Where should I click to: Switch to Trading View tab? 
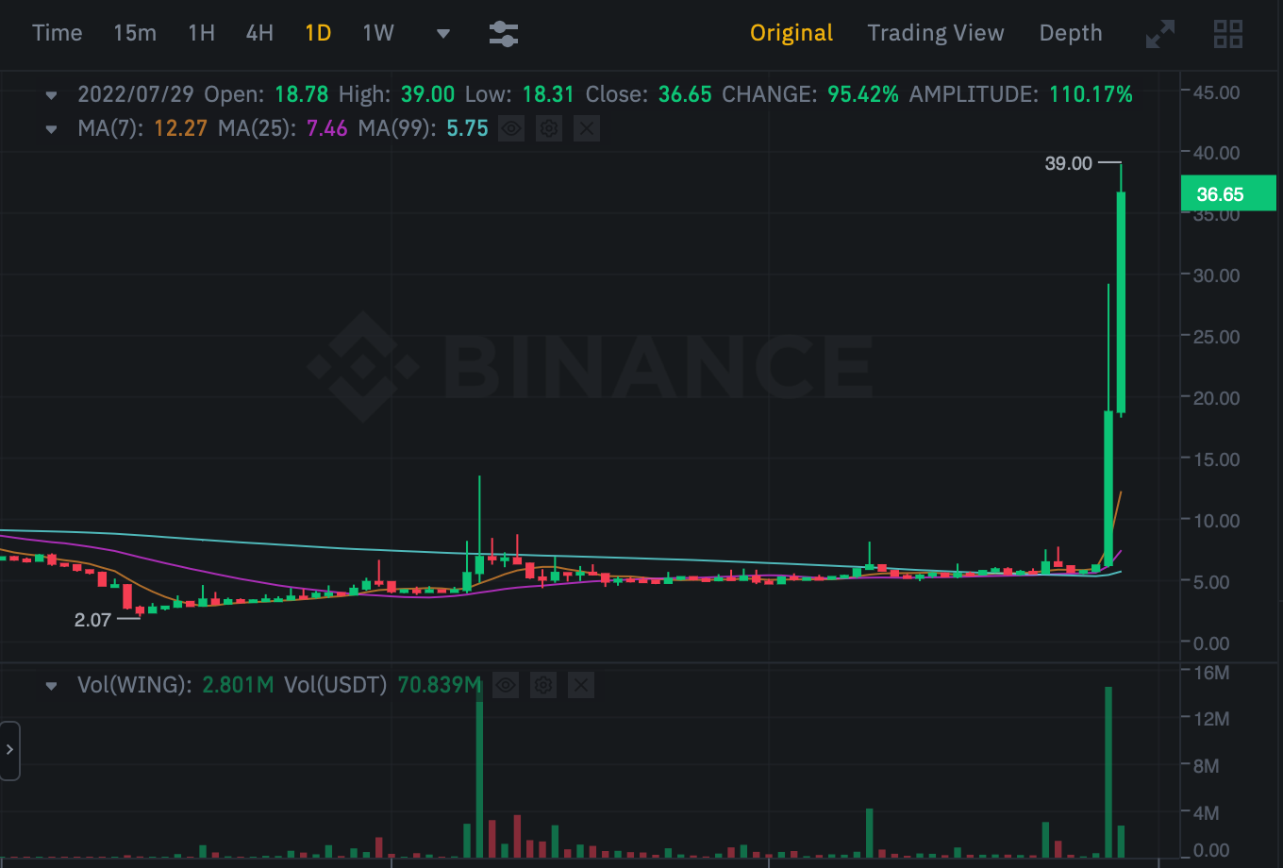[936, 33]
